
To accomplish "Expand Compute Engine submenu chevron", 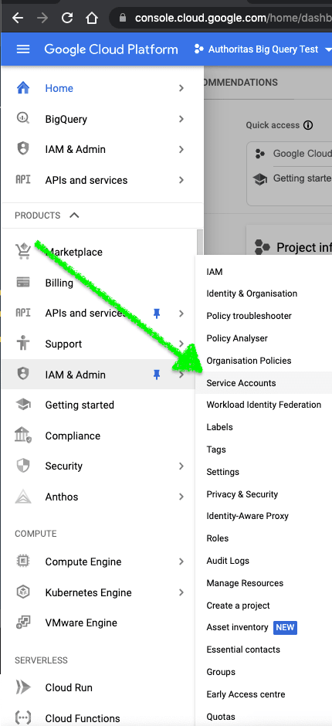I will point(181,561).
